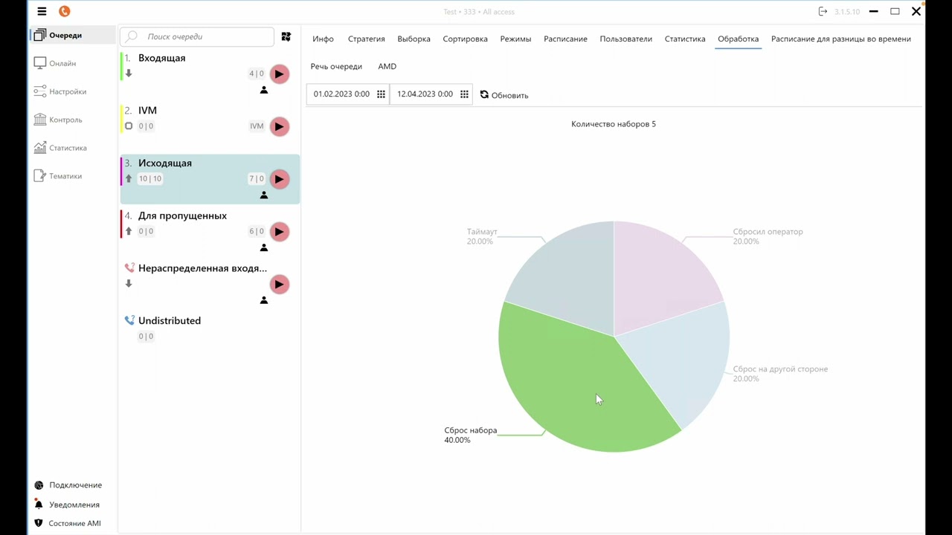
Task: Toggle the stop square in IVM queue
Action: tap(129, 126)
